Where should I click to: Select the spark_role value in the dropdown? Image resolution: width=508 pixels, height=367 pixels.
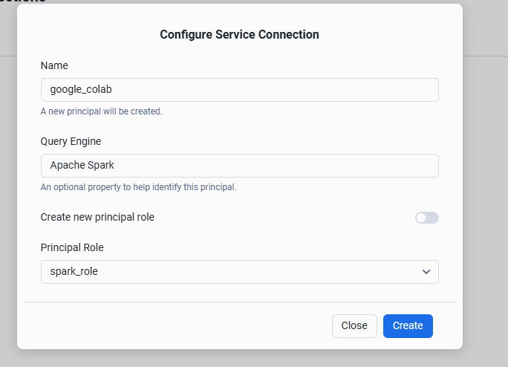coord(74,272)
